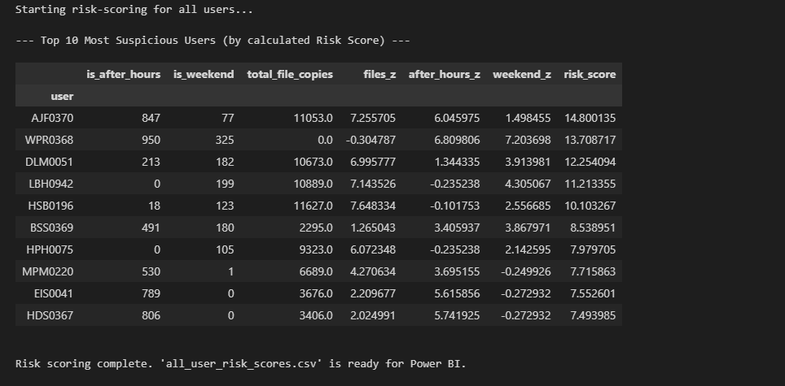This screenshot has width=785, height=386.
Task: Select the EIS0041 row label
Action: 52,293
